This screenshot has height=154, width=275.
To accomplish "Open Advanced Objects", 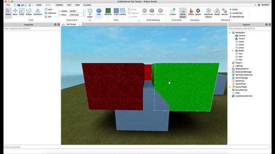I will 208,13.
